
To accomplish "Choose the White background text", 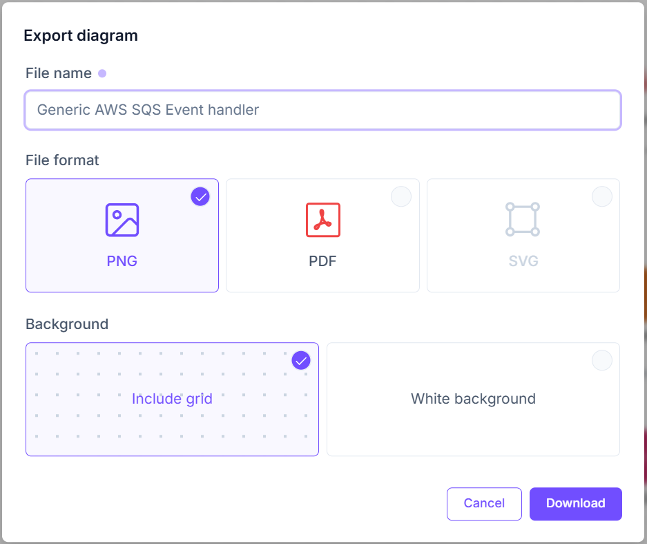I will pos(473,399).
